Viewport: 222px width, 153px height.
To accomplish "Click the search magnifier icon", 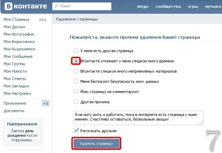I will (x=57, y=6).
